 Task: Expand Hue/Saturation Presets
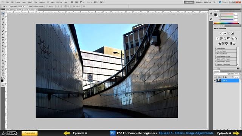[216, 56]
